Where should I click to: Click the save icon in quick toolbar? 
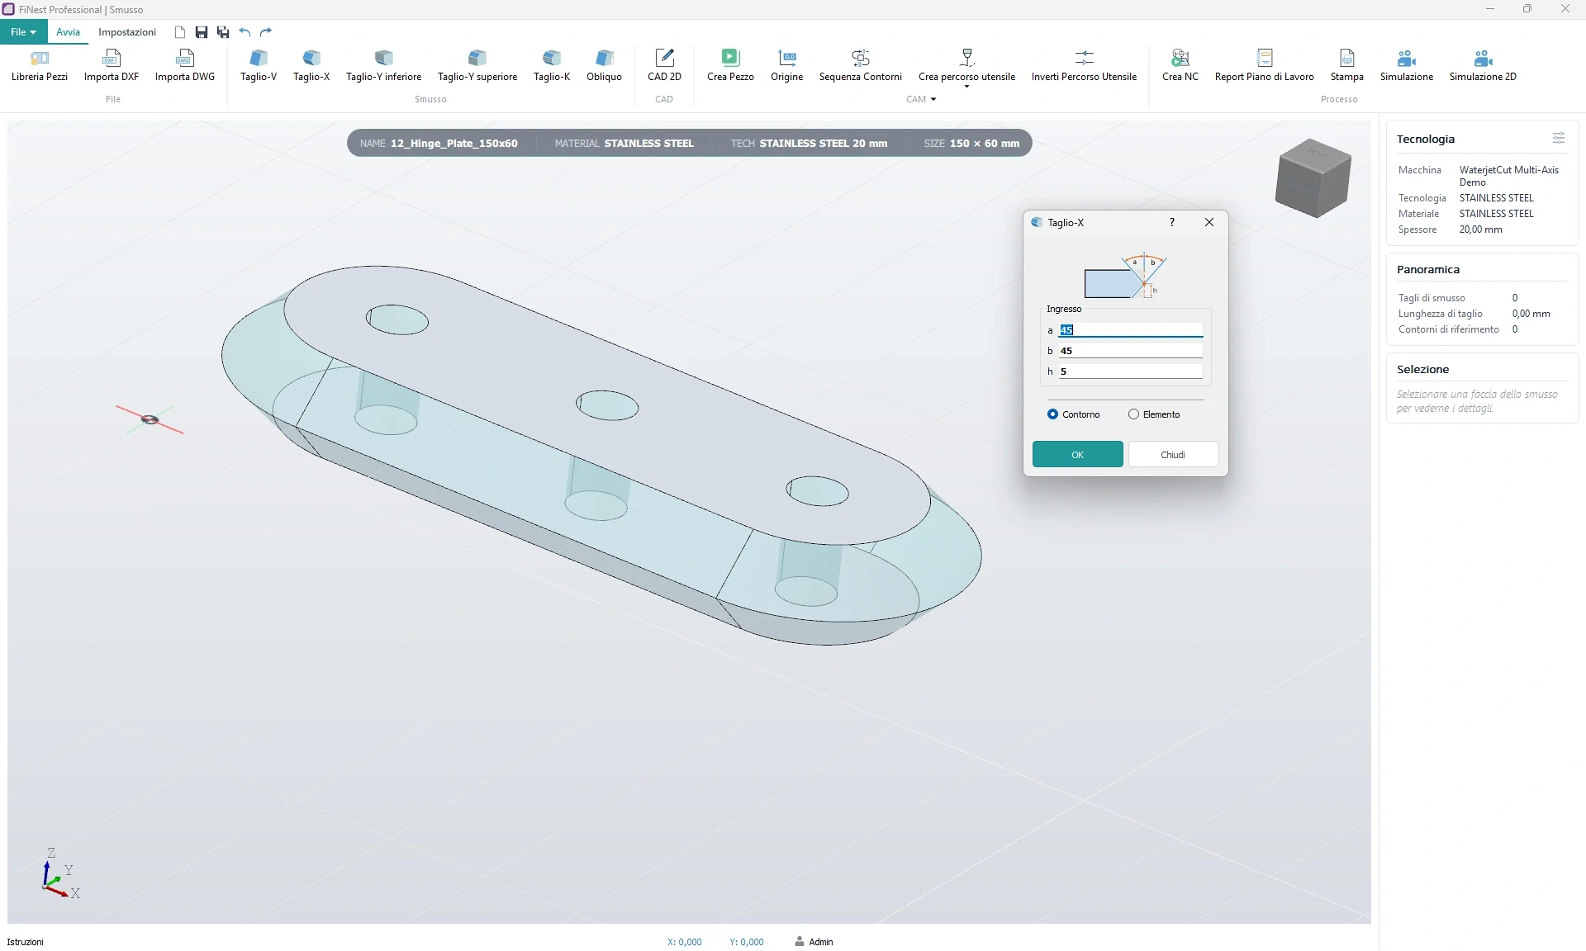point(202,32)
